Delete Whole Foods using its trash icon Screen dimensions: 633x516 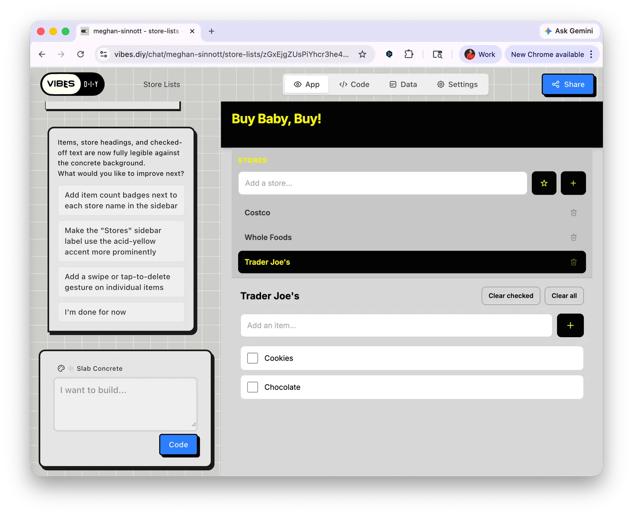pos(574,237)
